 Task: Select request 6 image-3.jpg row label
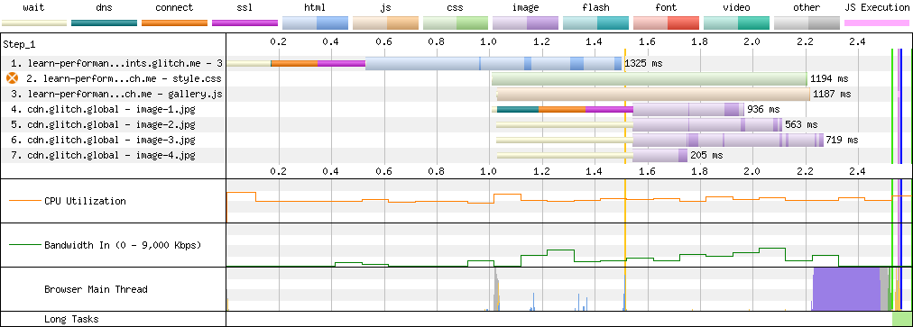pyautogui.click(x=103, y=140)
